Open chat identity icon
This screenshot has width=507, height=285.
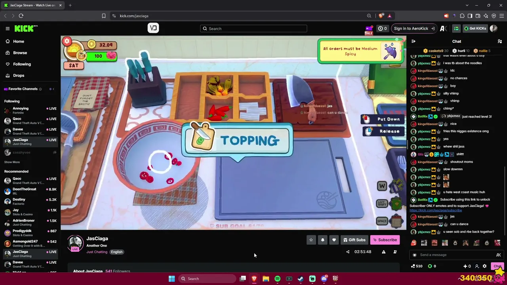477,266
